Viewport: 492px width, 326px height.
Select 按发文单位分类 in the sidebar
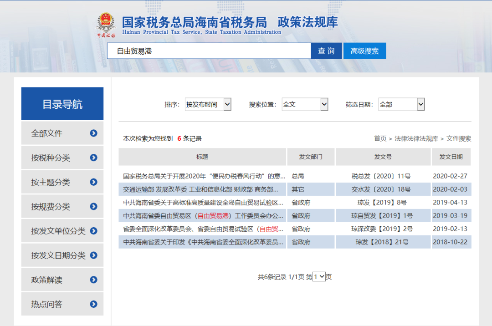pos(62,231)
